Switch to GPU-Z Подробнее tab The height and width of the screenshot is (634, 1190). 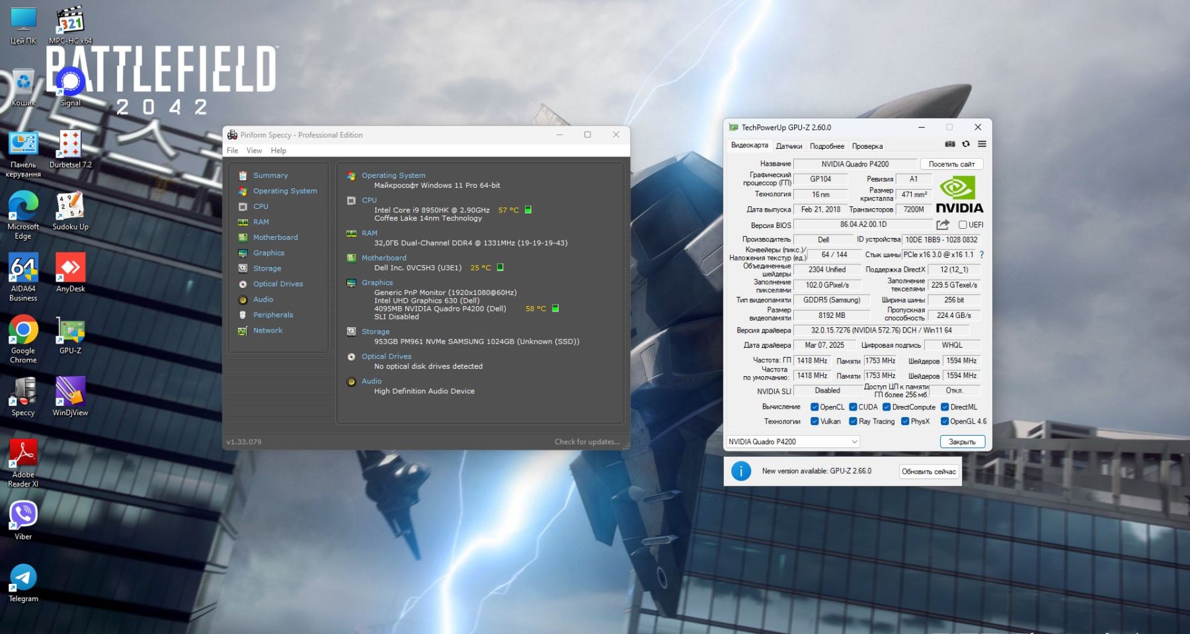click(x=827, y=146)
